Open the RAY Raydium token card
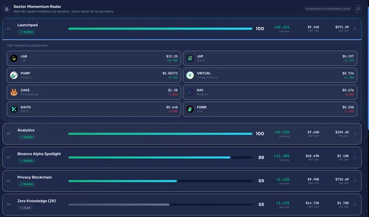 [x=270, y=92]
